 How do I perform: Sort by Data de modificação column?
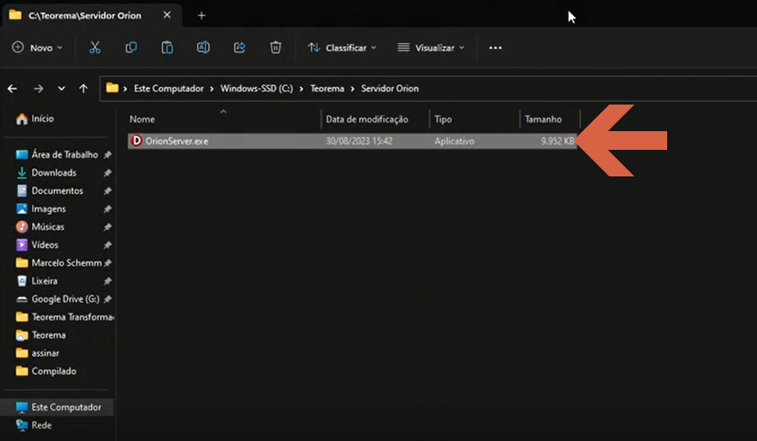tap(367, 119)
